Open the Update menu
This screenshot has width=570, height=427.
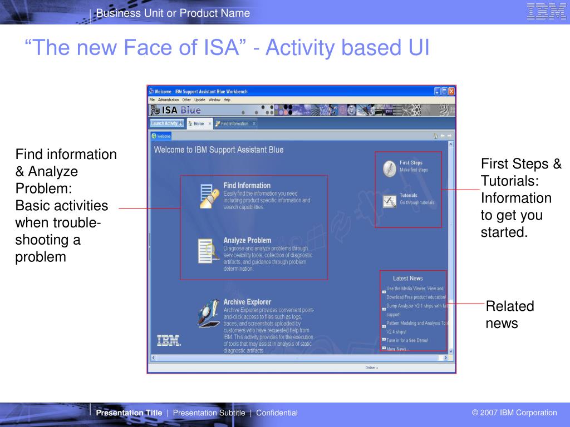click(200, 100)
